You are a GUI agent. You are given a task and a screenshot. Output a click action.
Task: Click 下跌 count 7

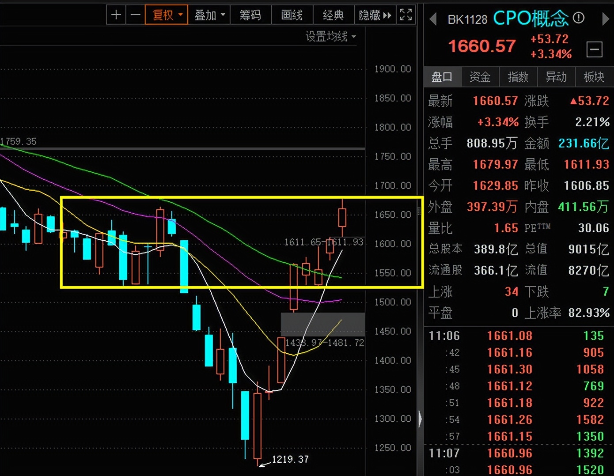(606, 291)
